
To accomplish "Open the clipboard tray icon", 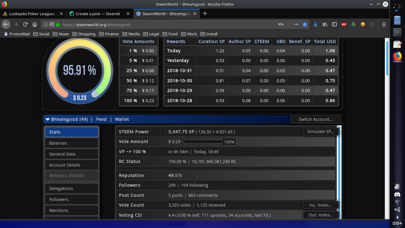I will pos(397,186).
